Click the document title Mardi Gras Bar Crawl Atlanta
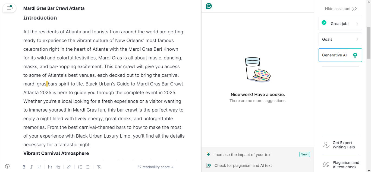The width and height of the screenshot is (371, 172). point(54,8)
